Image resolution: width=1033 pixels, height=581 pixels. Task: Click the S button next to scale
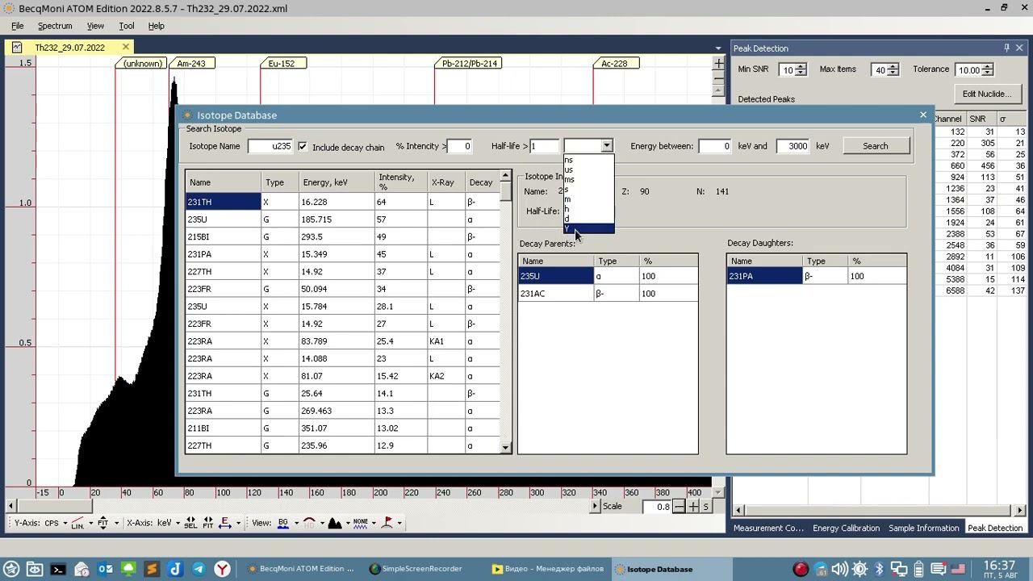pyautogui.click(x=705, y=506)
